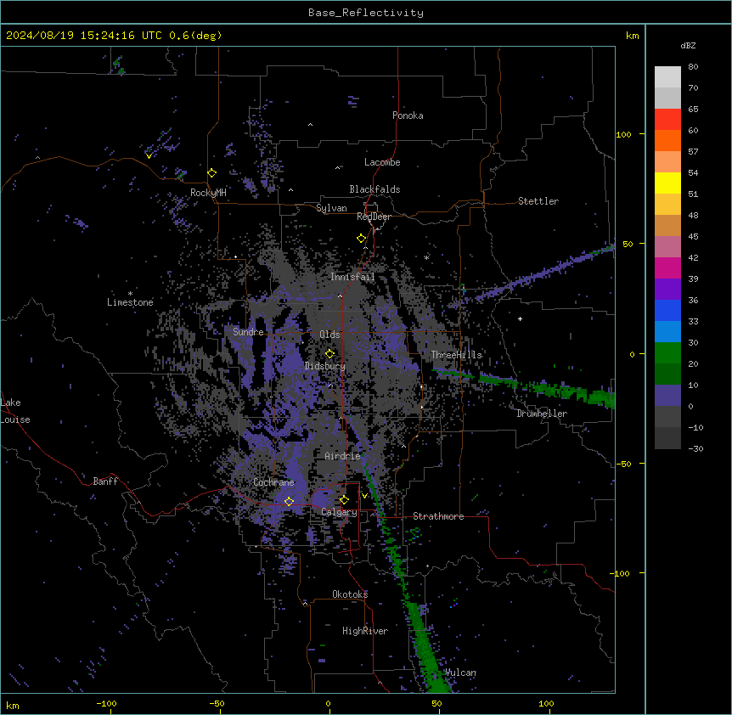732x715 pixels.
Task: Click the Drumheller label
Action: click(542, 414)
